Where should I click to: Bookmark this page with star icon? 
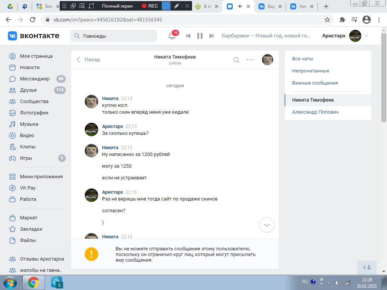coord(327,20)
